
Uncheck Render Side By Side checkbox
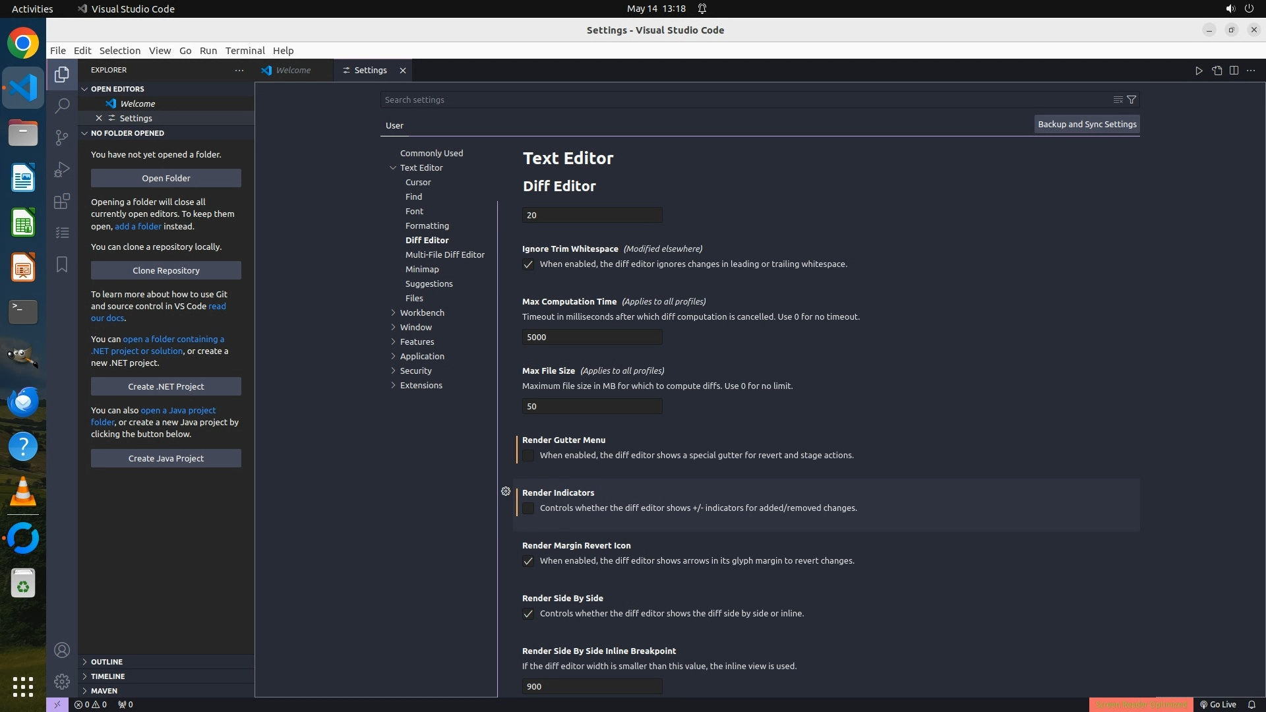click(x=528, y=614)
